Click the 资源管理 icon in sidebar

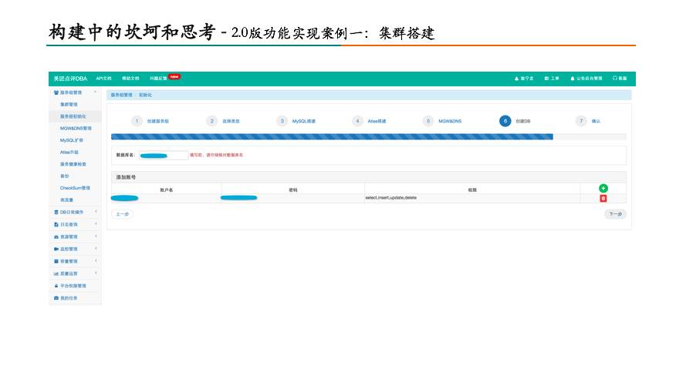pyautogui.click(x=56, y=236)
